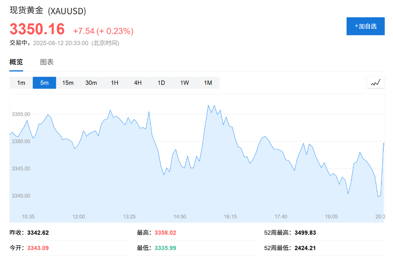The width and height of the screenshot is (393, 262).
Task: Open the line chart style icon
Action: pyautogui.click(x=376, y=83)
